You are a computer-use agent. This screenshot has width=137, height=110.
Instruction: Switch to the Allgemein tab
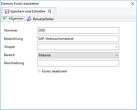[13, 19]
